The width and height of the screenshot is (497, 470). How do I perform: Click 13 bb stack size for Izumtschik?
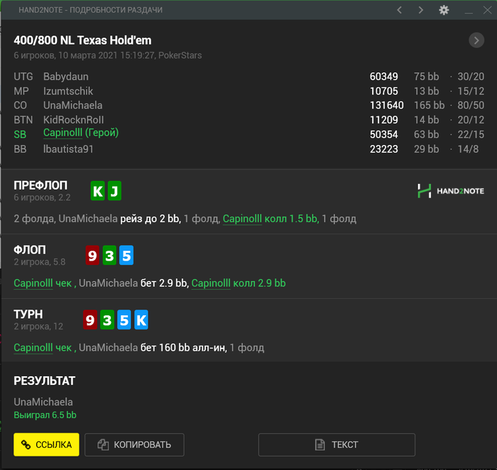pyautogui.click(x=426, y=92)
